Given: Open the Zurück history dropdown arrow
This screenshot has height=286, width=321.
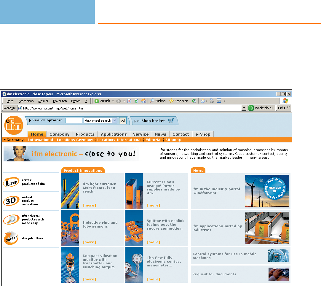Looking at the screenshot, I should point(113,101).
